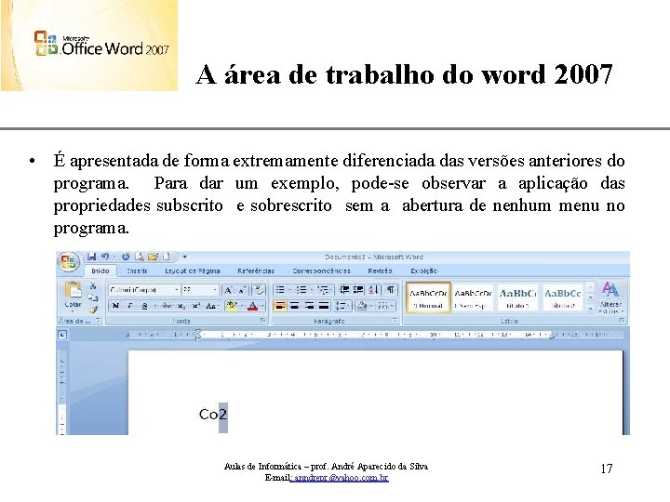Open the font color dropdown arrow
670x502 pixels.
click(262, 306)
